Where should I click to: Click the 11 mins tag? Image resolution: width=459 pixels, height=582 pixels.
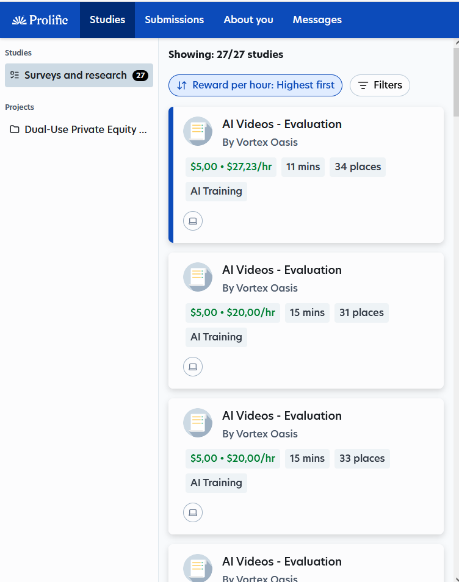point(303,167)
